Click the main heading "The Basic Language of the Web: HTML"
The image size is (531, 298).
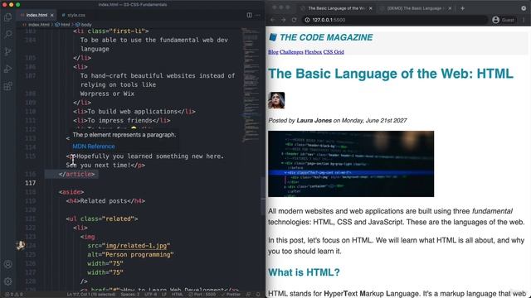tap(391, 74)
